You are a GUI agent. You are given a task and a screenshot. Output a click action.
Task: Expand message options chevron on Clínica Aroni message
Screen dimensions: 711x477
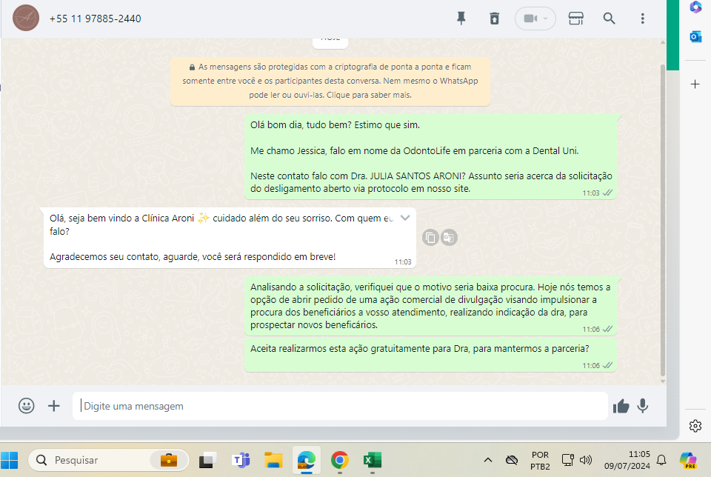click(405, 218)
